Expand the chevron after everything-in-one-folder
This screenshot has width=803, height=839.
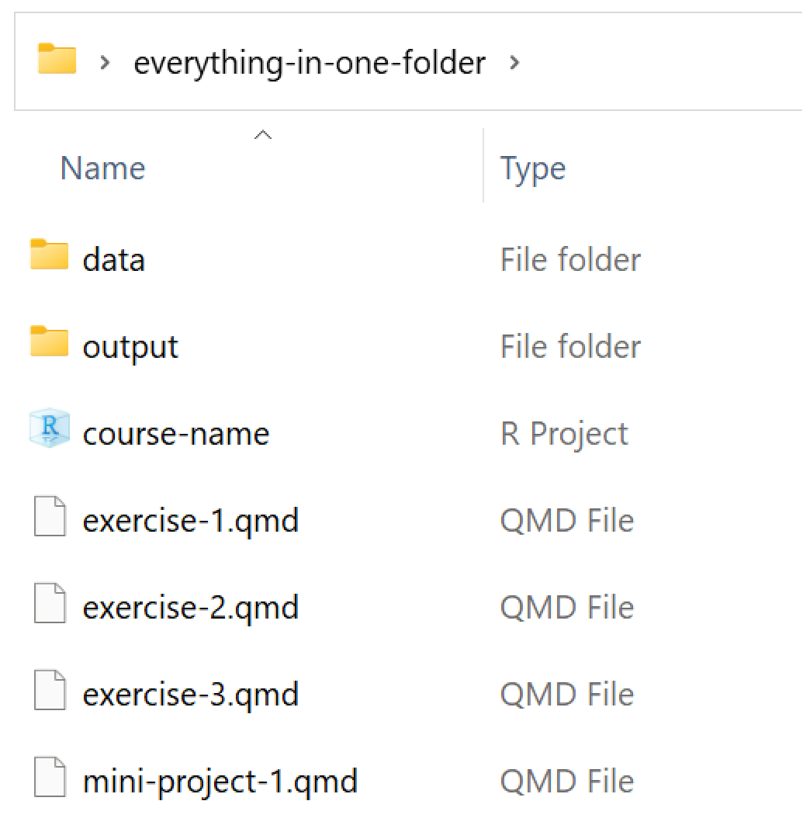514,62
